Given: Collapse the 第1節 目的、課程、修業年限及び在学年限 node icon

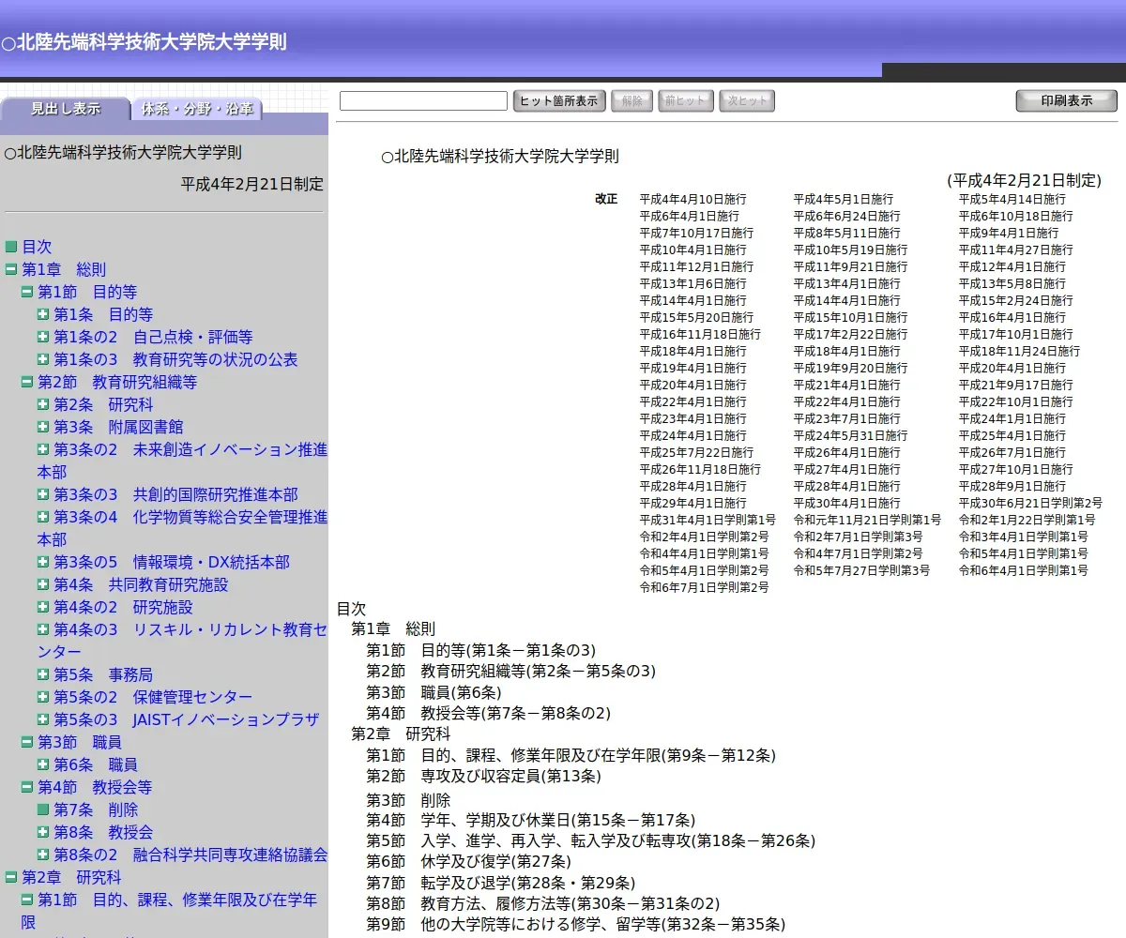Looking at the screenshot, I should pyautogui.click(x=27, y=900).
